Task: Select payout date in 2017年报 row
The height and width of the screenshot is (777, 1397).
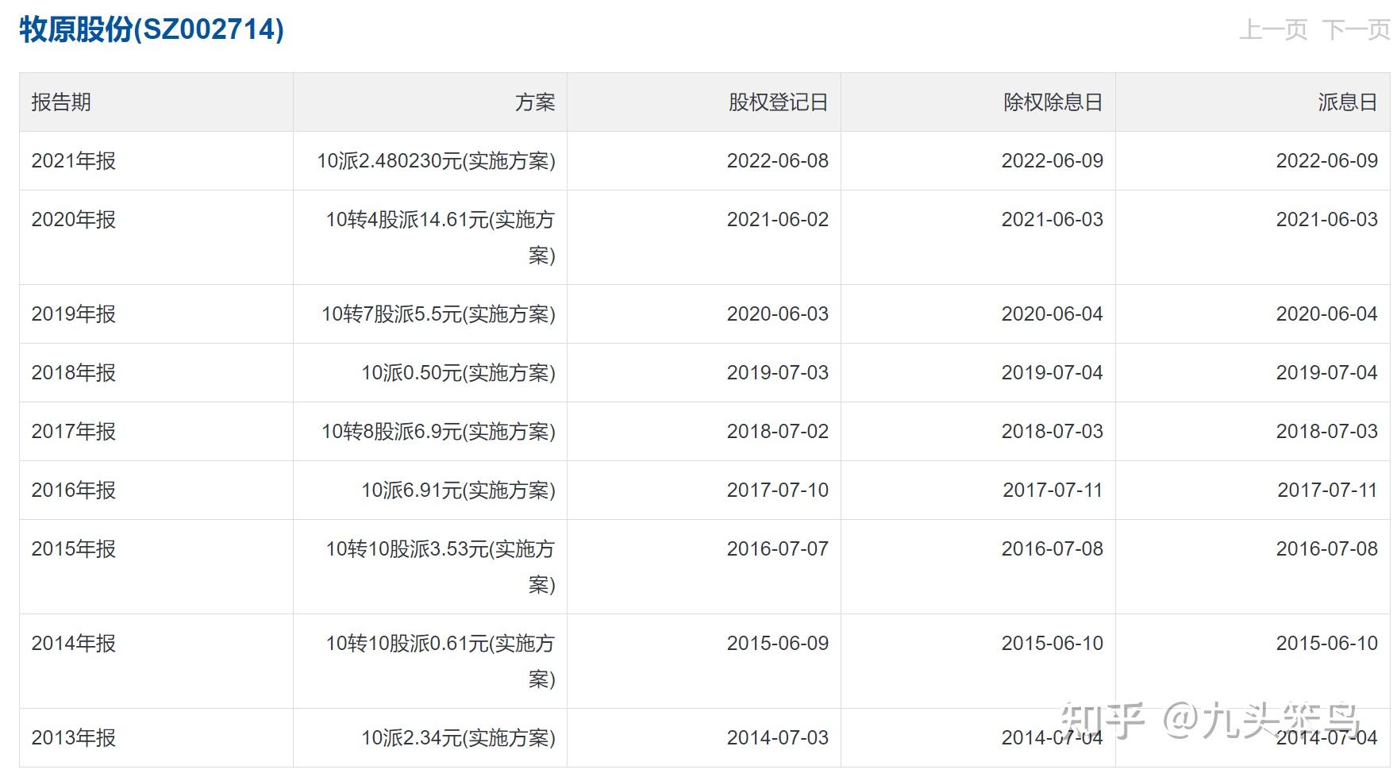Action: (1327, 432)
